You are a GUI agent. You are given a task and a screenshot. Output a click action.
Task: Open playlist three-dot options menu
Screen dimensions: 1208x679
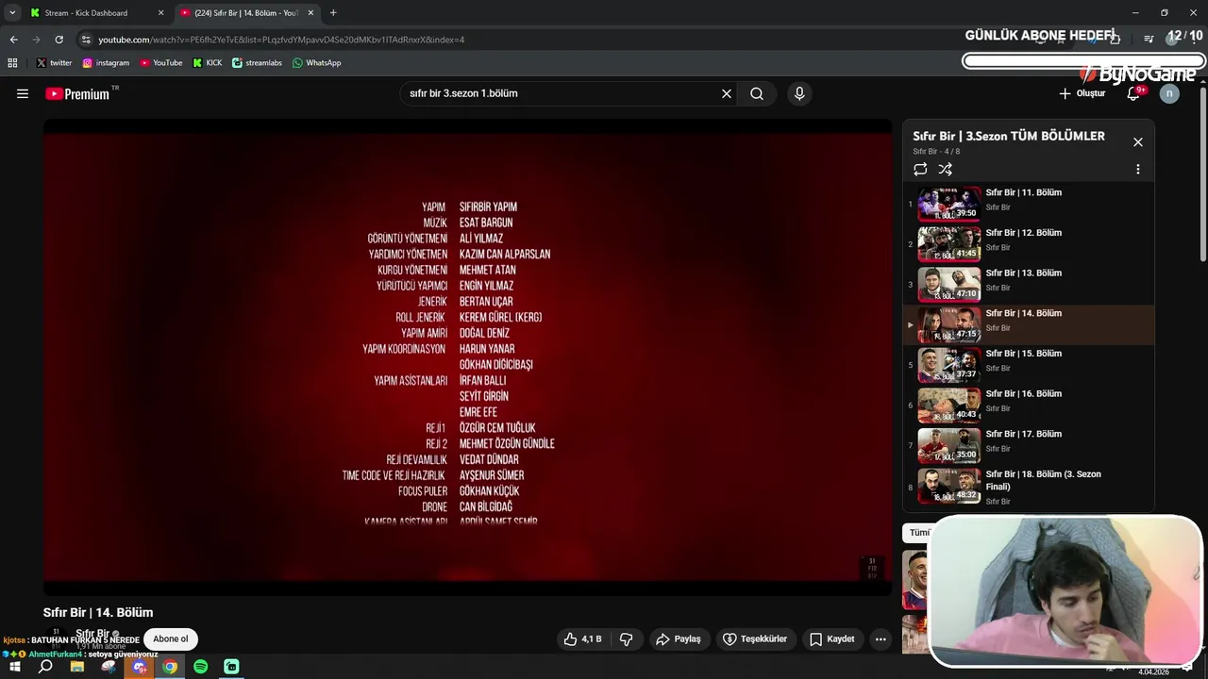(1137, 169)
